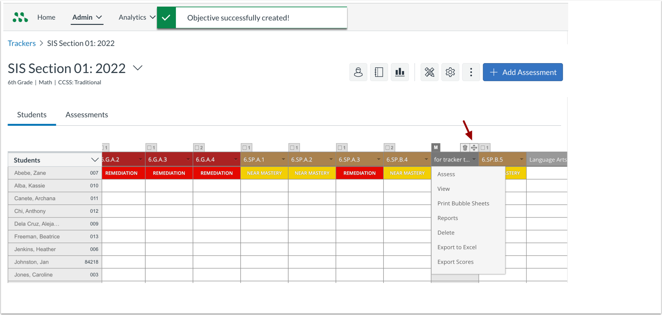662x315 pixels.
Task: Select student Dela Cruz, Aleja… row
Action: (x=55, y=224)
